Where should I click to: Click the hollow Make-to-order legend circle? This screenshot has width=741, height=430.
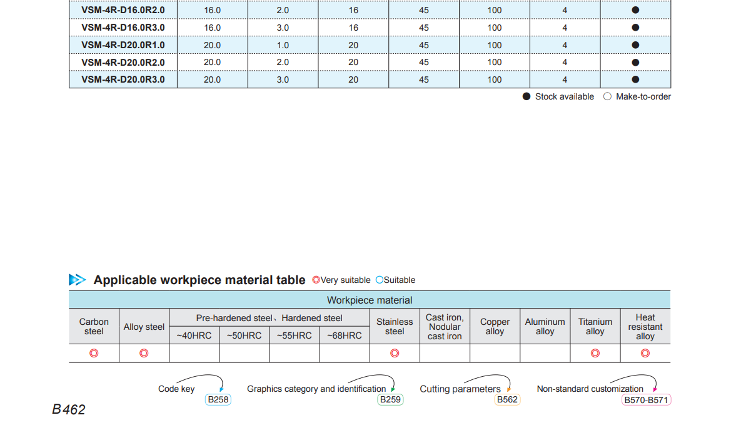tap(607, 96)
